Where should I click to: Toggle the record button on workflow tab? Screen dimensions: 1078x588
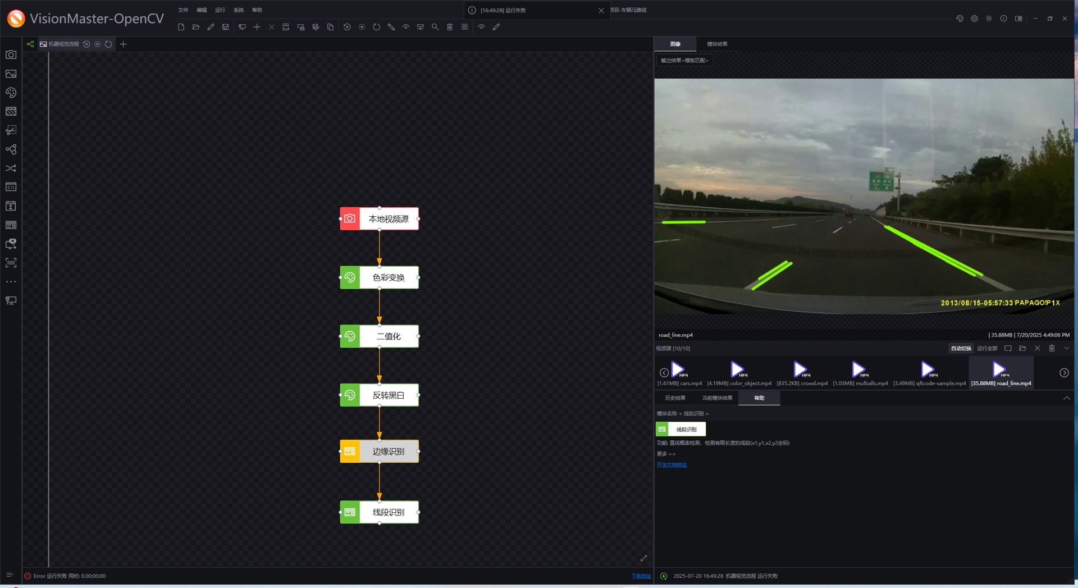click(97, 44)
